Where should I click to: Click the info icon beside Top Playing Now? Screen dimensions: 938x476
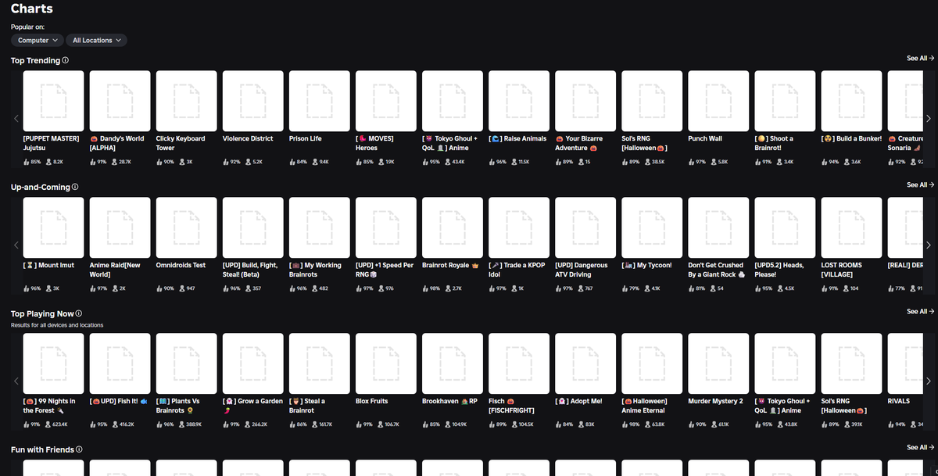click(x=80, y=314)
